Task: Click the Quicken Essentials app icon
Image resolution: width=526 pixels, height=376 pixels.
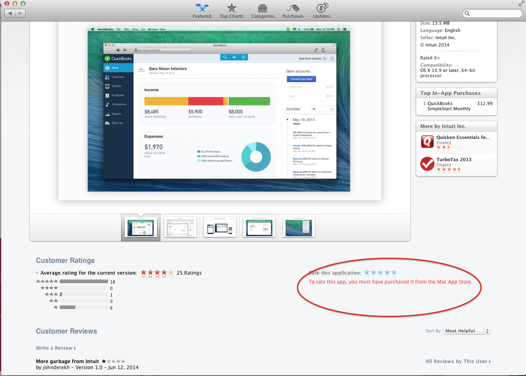Action: point(427,142)
